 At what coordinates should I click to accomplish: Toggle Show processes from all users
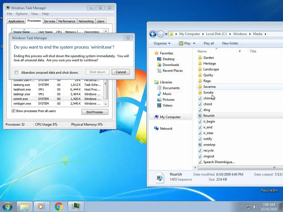tap(13, 111)
